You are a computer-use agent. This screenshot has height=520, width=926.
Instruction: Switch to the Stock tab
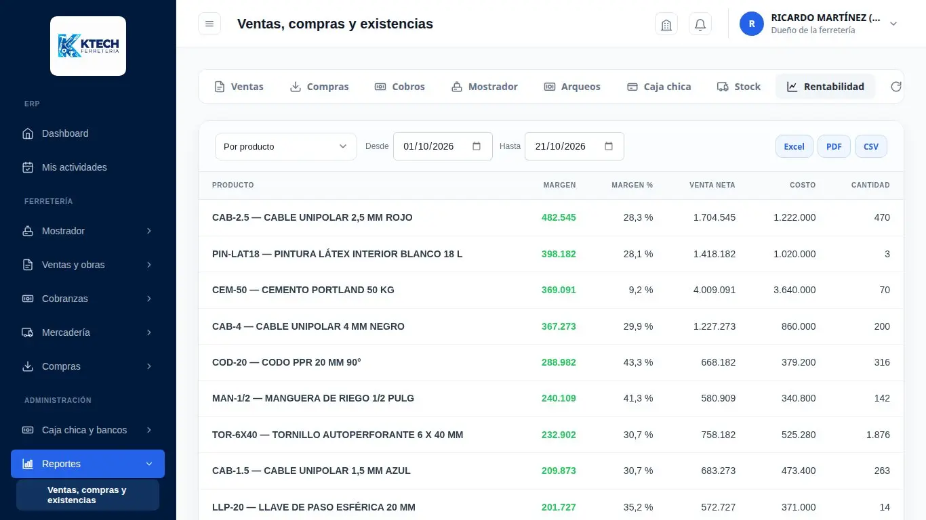[x=739, y=87]
